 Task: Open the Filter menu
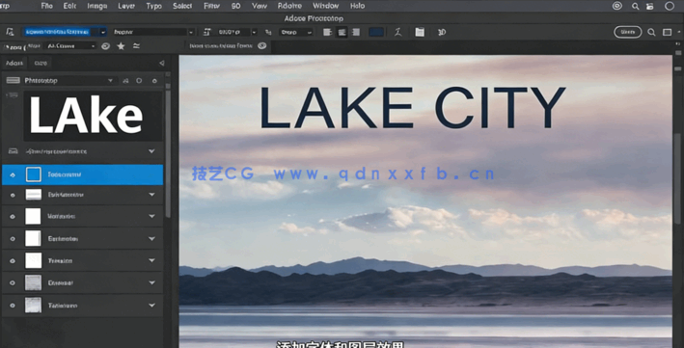click(211, 6)
